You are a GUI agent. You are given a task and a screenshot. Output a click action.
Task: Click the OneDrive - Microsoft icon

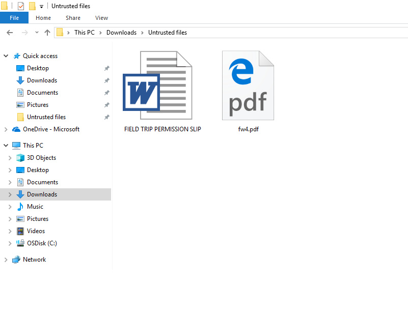(16, 129)
